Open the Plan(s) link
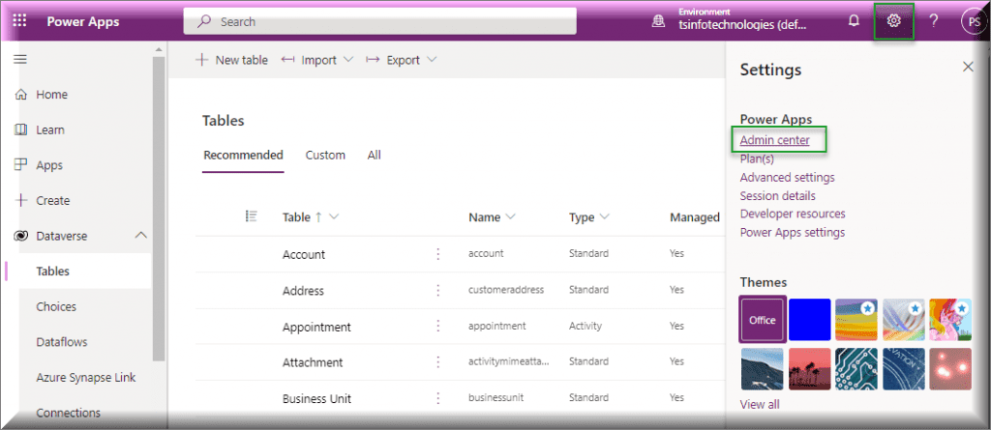 pyautogui.click(x=757, y=159)
